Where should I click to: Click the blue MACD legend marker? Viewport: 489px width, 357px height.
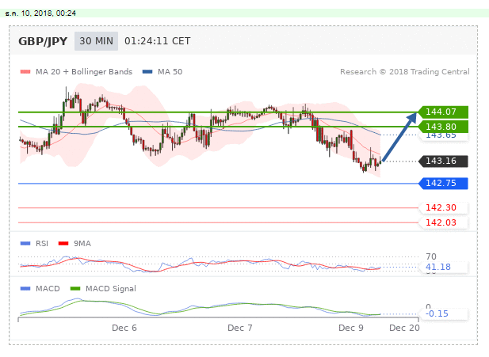coord(25,289)
